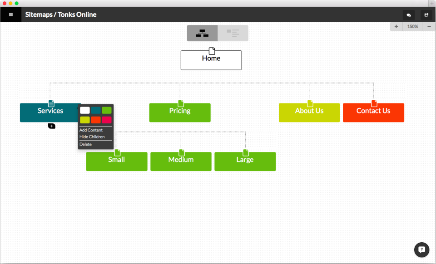Image resolution: width=436 pixels, height=264 pixels.
Task: Click the page icon above the Pricing node
Action: (x=181, y=103)
